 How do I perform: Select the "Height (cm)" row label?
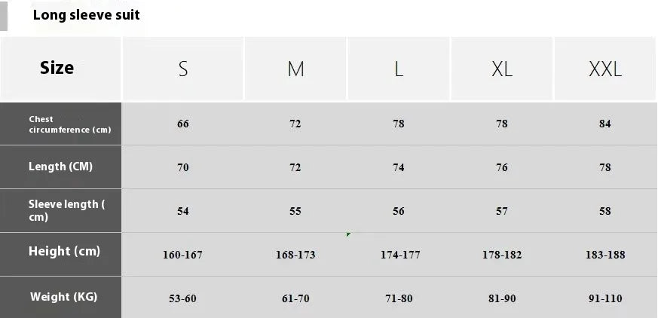64,252
